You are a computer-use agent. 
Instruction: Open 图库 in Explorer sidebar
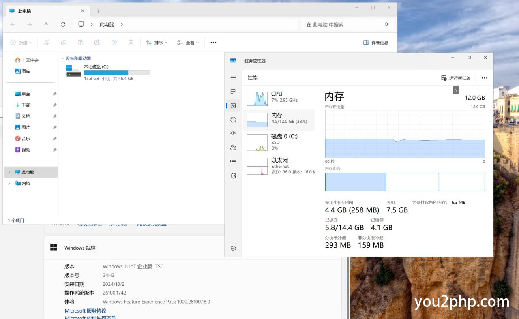(x=23, y=71)
